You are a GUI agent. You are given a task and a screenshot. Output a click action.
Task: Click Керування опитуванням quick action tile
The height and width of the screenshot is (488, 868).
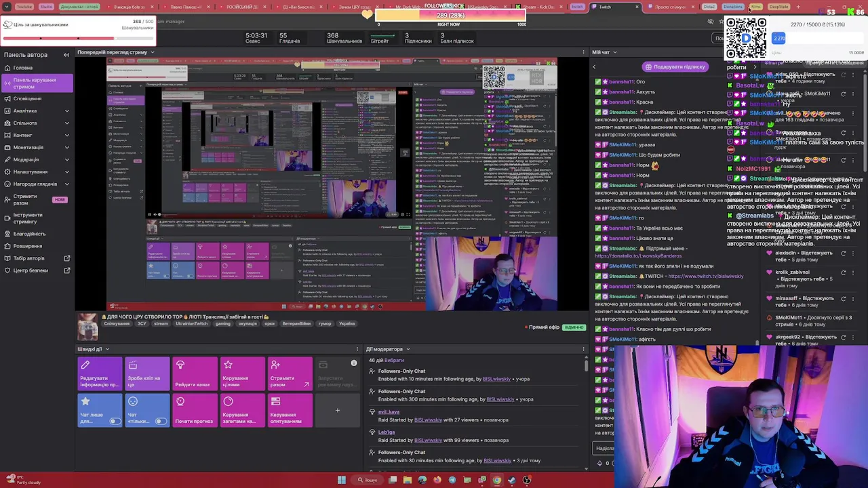[290, 410]
